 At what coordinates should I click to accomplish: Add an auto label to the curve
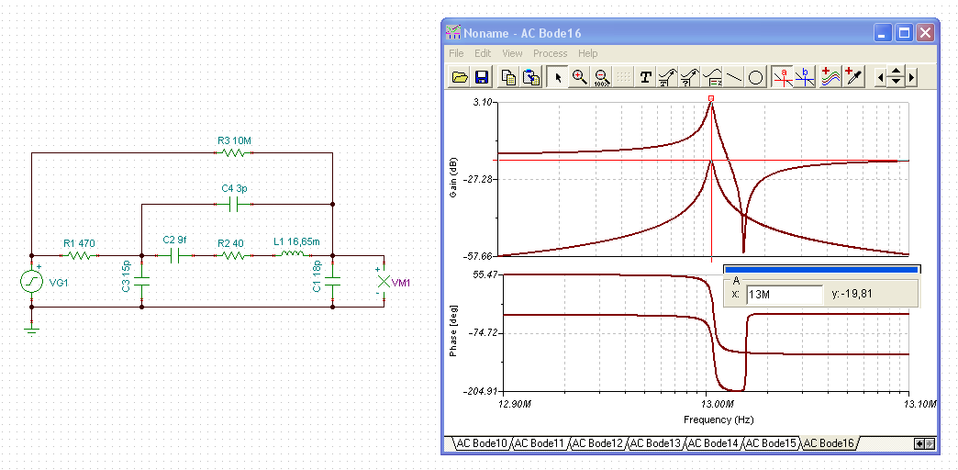(668, 77)
